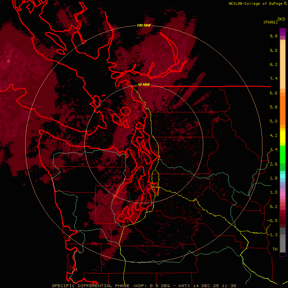Click the cyan band of the color scale

tap(283, 176)
